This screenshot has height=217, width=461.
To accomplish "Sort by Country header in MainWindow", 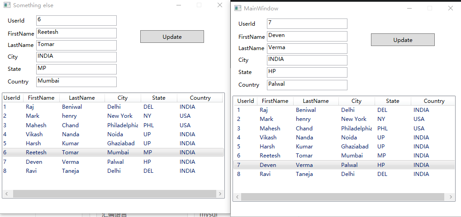I will point(433,101).
